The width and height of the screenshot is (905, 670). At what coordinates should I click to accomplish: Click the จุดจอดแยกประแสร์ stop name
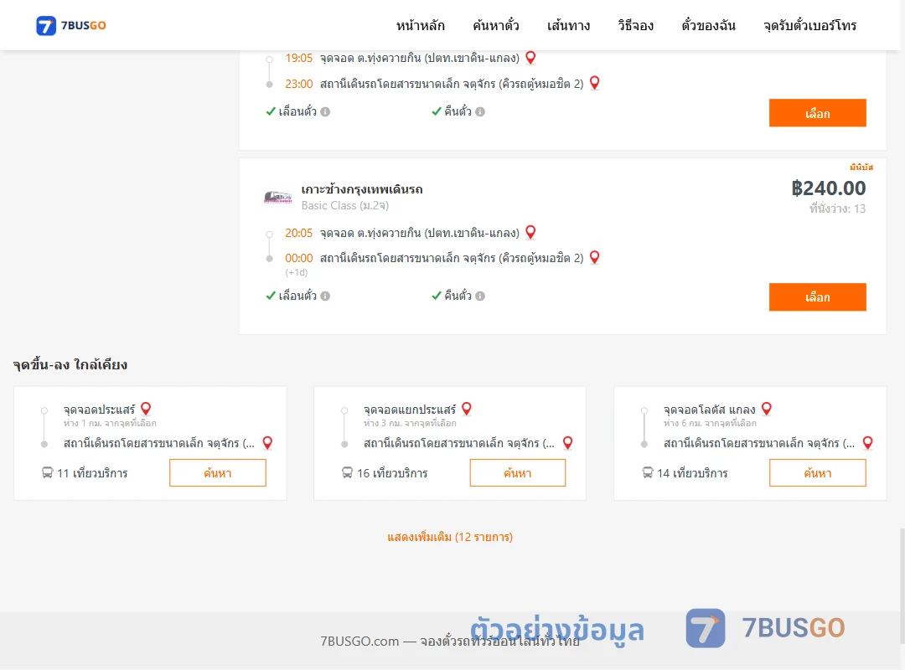coord(410,410)
